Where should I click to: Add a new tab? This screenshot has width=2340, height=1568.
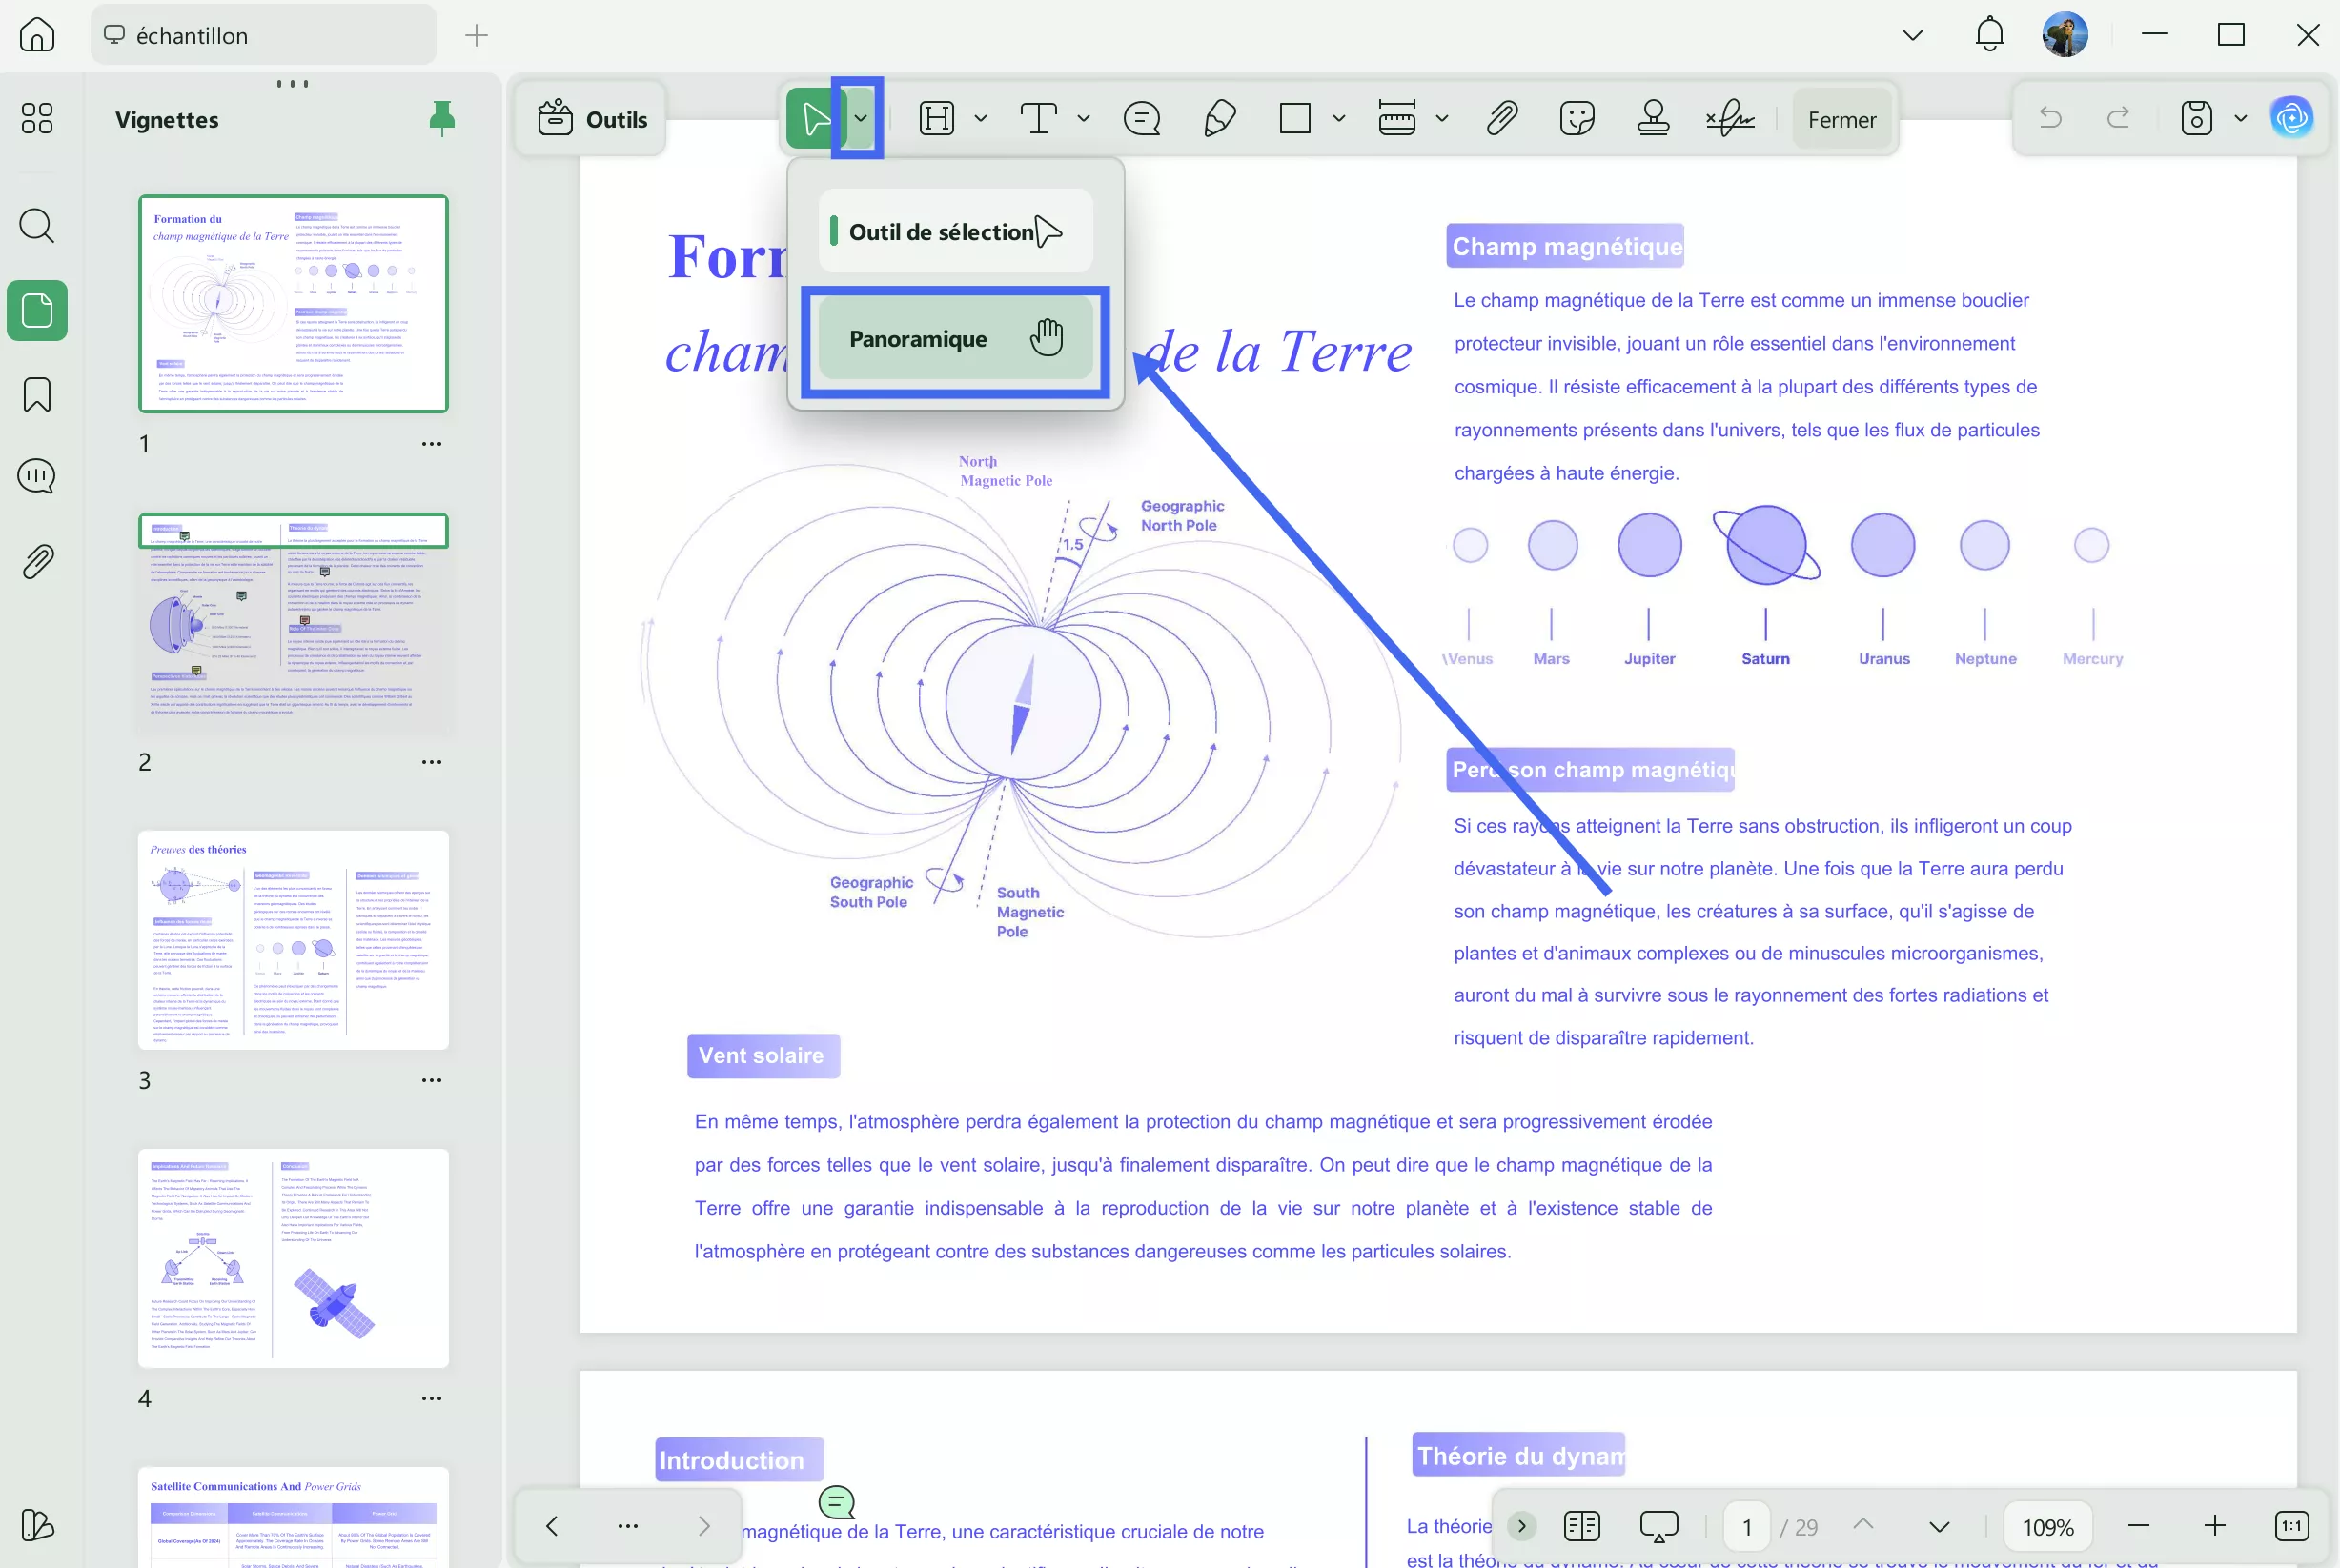pyautogui.click(x=477, y=35)
